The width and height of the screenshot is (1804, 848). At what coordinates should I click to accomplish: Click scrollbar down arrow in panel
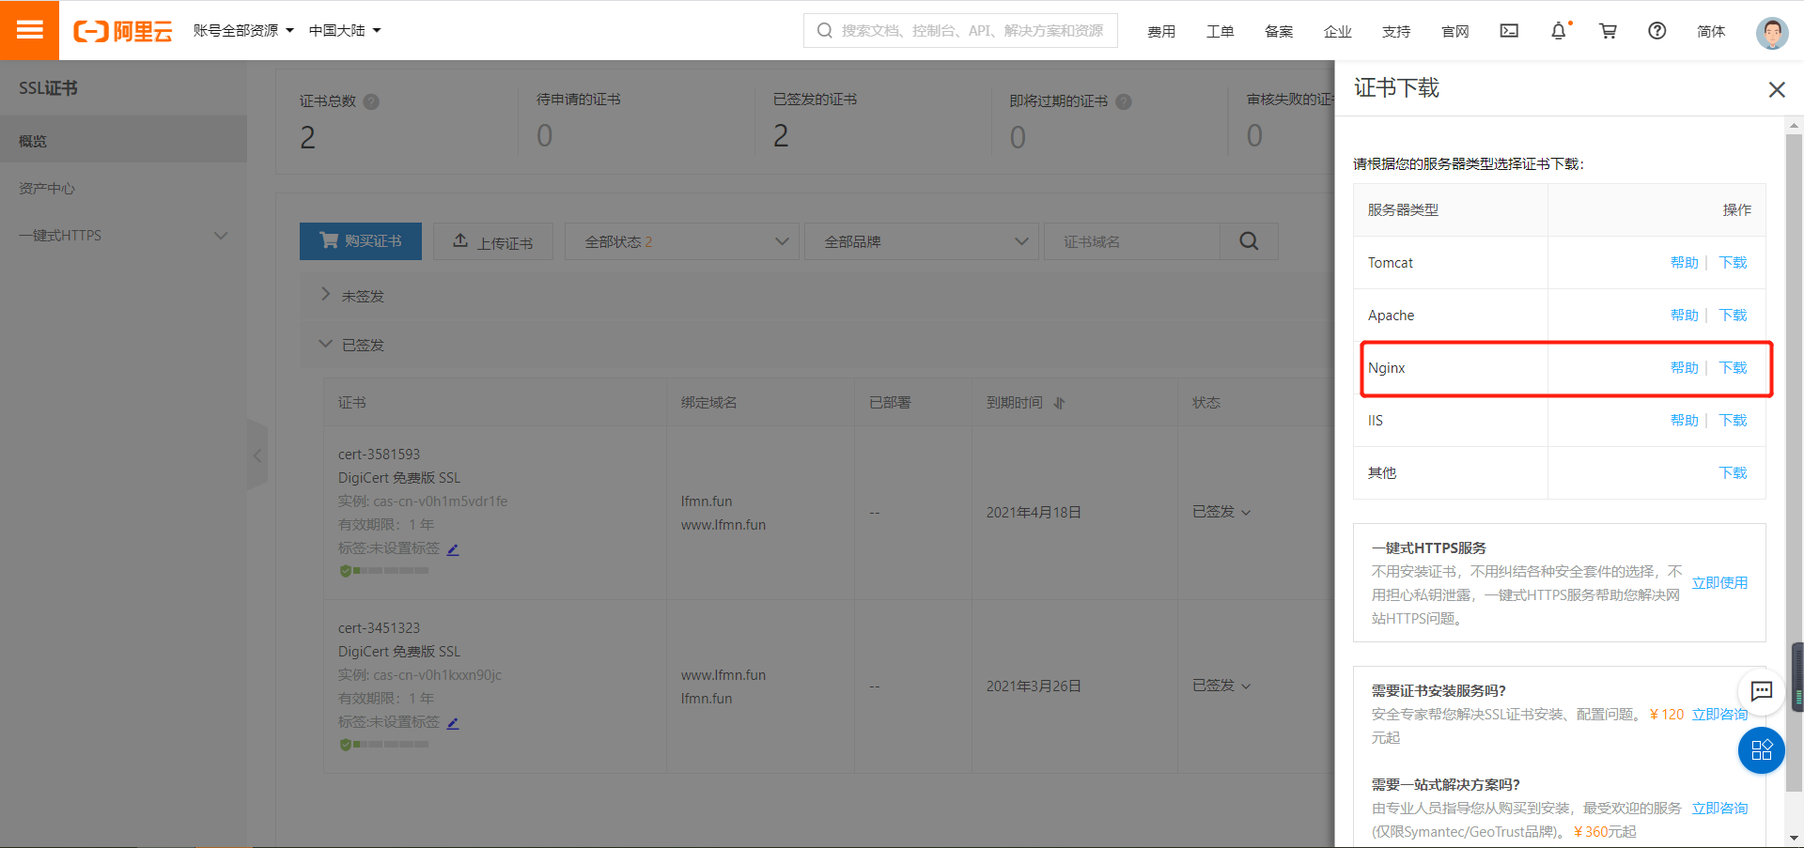pyautogui.click(x=1795, y=838)
